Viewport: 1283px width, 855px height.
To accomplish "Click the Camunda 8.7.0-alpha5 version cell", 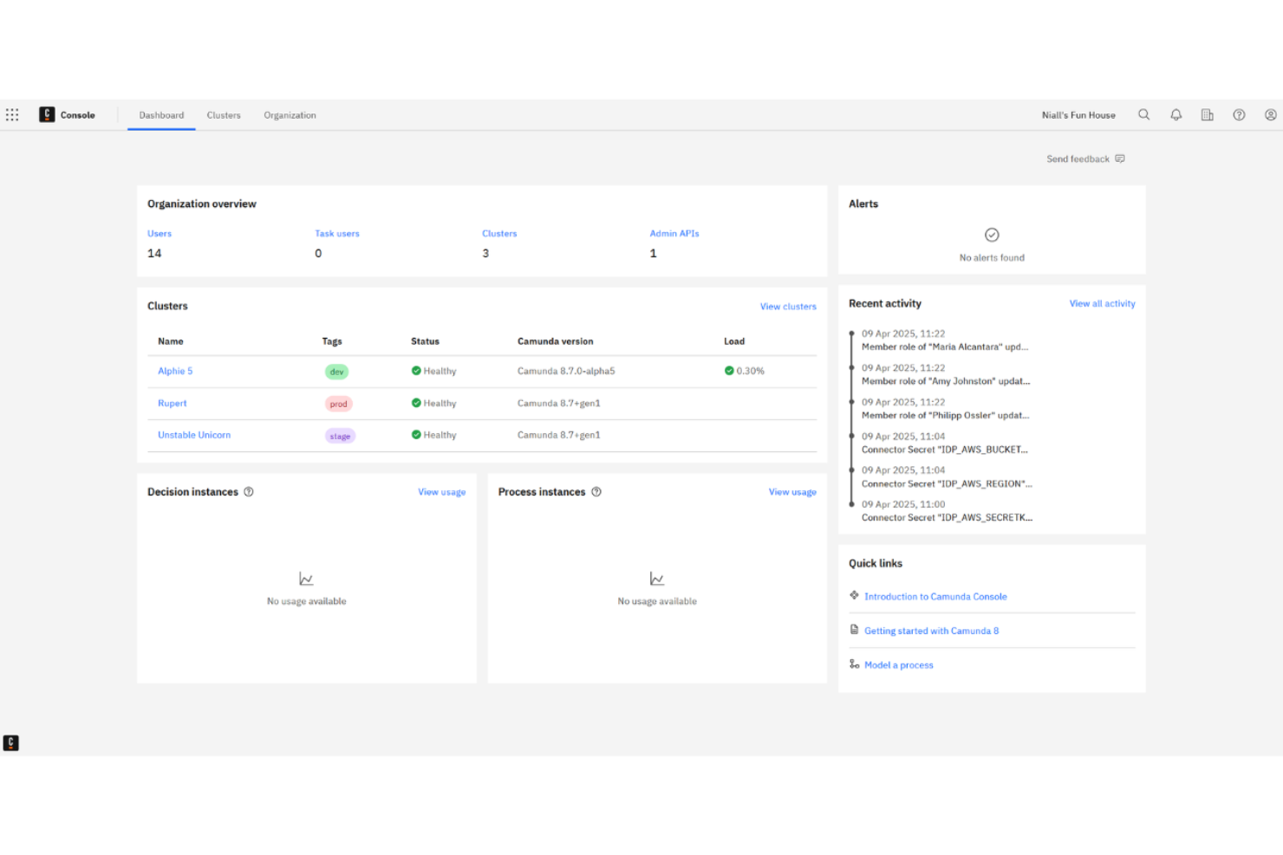I will pos(566,371).
